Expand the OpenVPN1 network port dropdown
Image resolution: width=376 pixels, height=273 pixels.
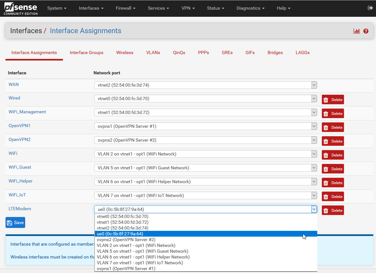click(205, 127)
